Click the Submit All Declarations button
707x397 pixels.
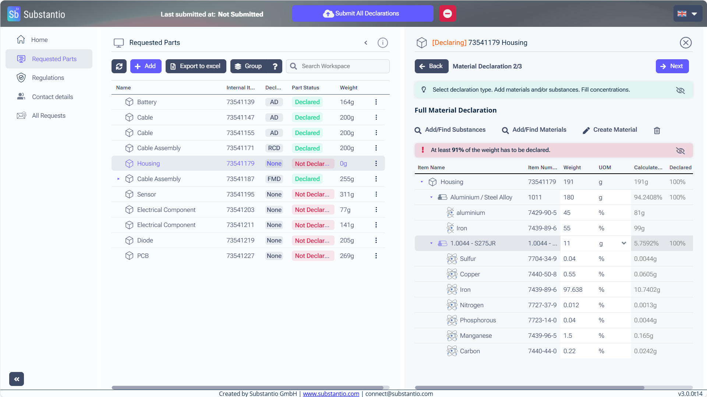click(362, 14)
